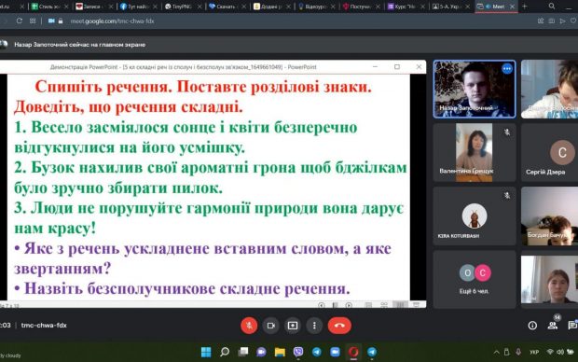Viewport: 578px width, 362px height.
Task: Select the Валентина Грещук participant tile
Action: point(475,152)
